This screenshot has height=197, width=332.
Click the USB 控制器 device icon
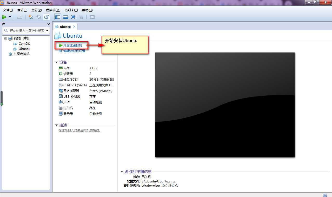[61, 96]
